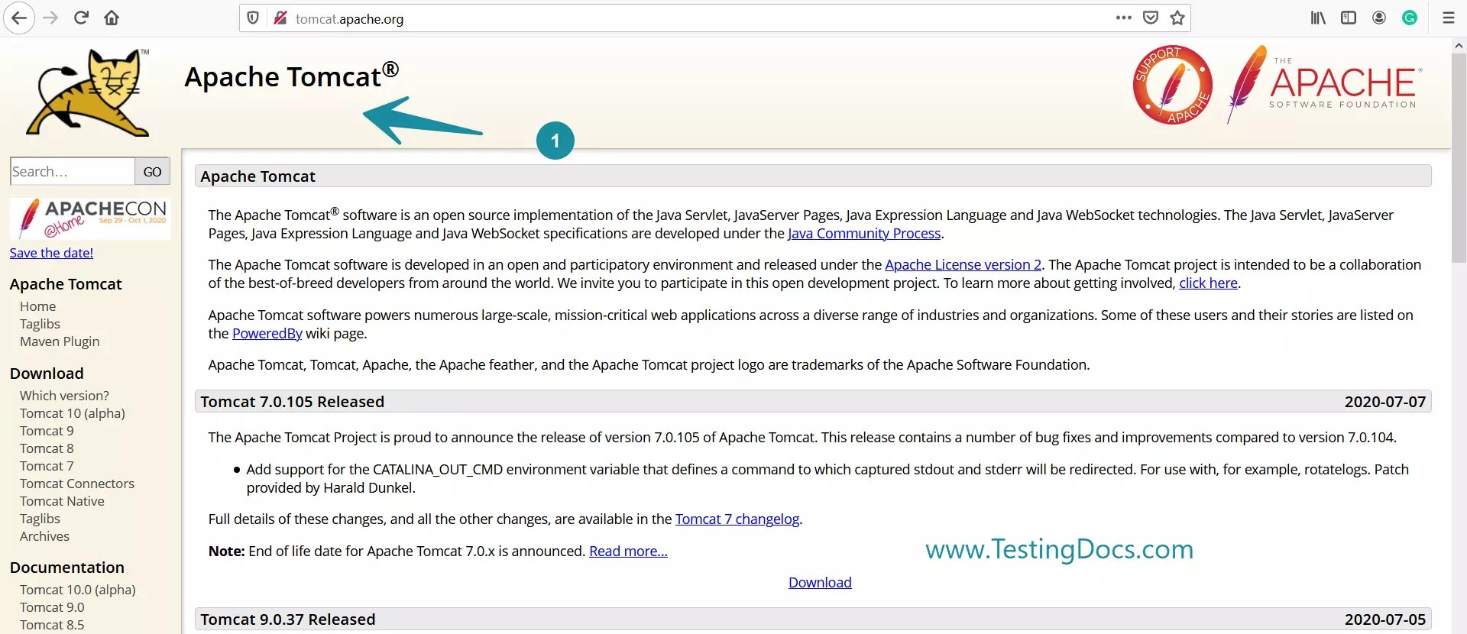Screen dimensions: 1467x634
Task: Open Taglibs under Download section
Action: [x=40, y=519]
